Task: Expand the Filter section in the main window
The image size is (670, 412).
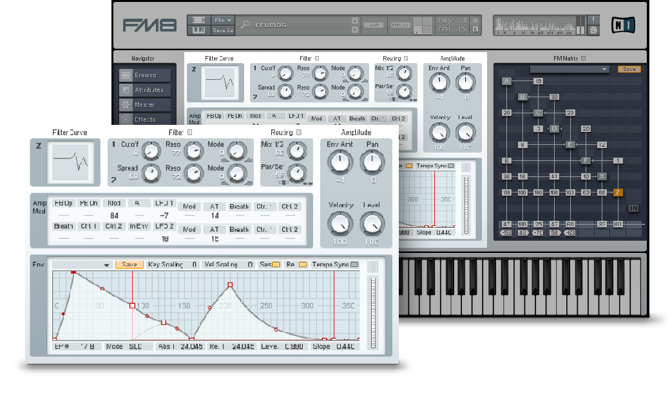Action: click(x=316, y=58)
